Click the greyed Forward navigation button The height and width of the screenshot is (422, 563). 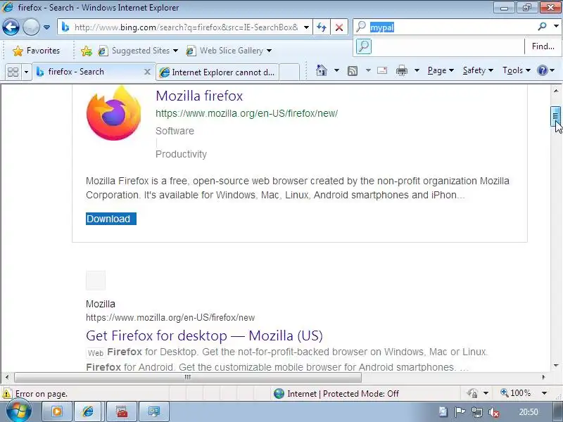31,27
